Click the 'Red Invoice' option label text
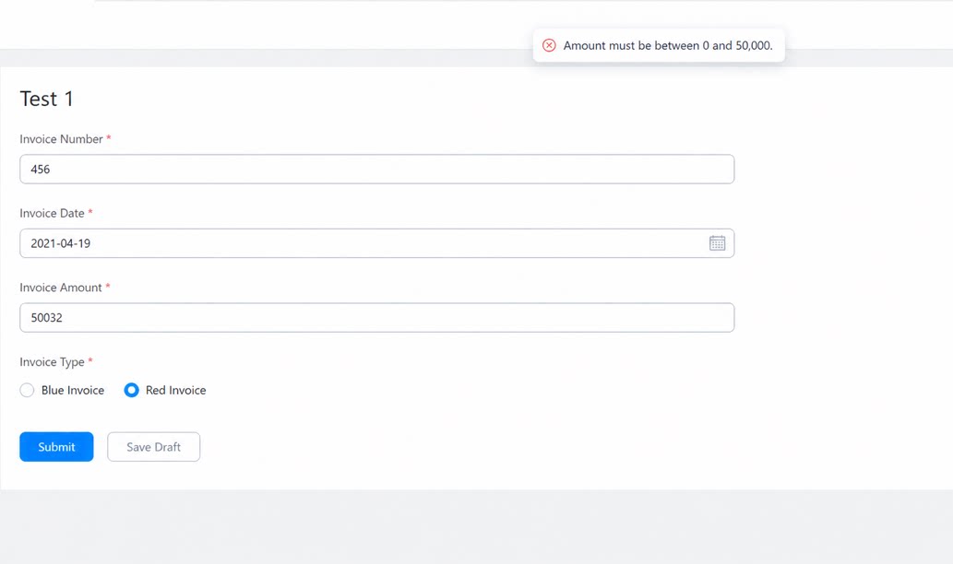This screenshot has width=953, height=564. coord(175,391)
